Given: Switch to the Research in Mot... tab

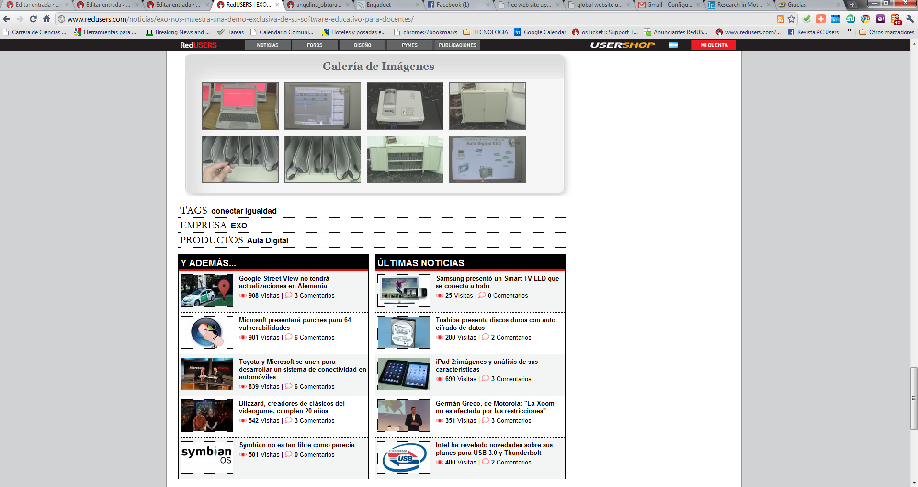Looking at the screenshot, I should click(739, 5).
